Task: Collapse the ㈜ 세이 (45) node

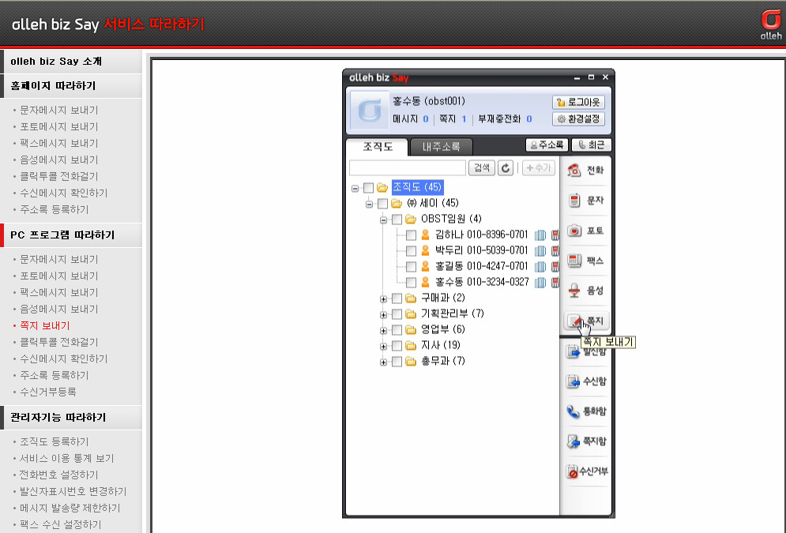Action: coord(369,204)
